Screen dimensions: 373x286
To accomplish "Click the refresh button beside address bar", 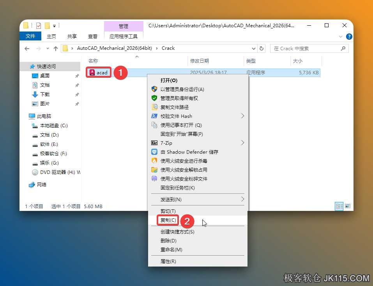I will [262, 49].
